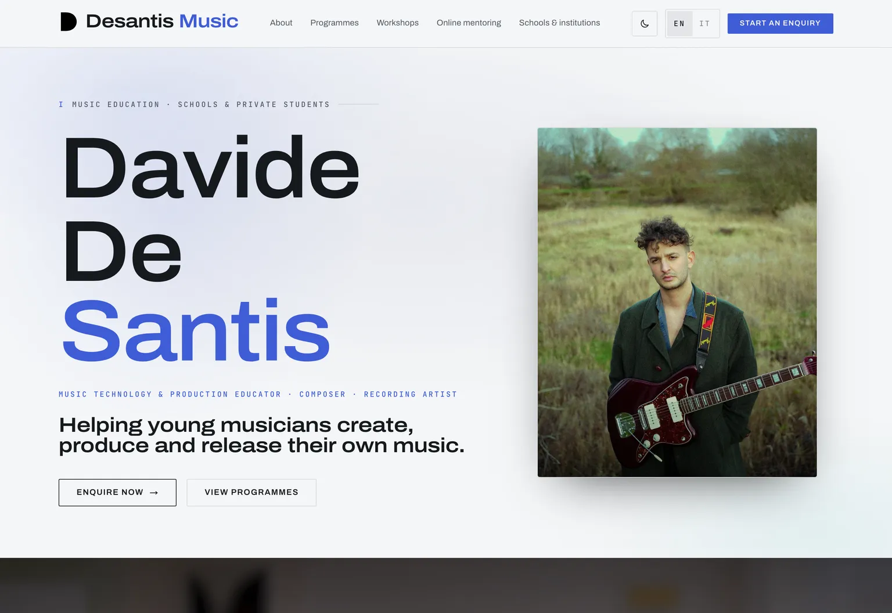892x613 pixels.
Task: Switch language to EN
Action: tap(679, 24)
